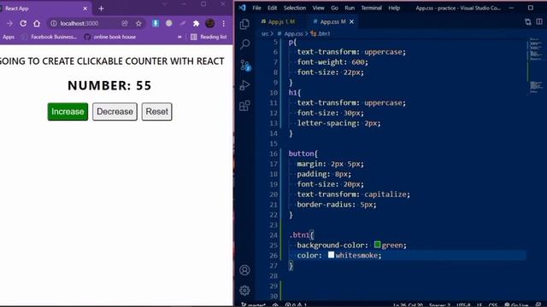This screenshot has height=307, width=547.
Task: Click the code minimap in VS Code
Action: [x=536, y=67]
